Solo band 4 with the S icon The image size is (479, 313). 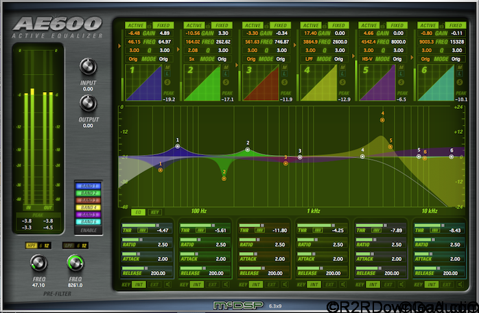click(342, 82)
